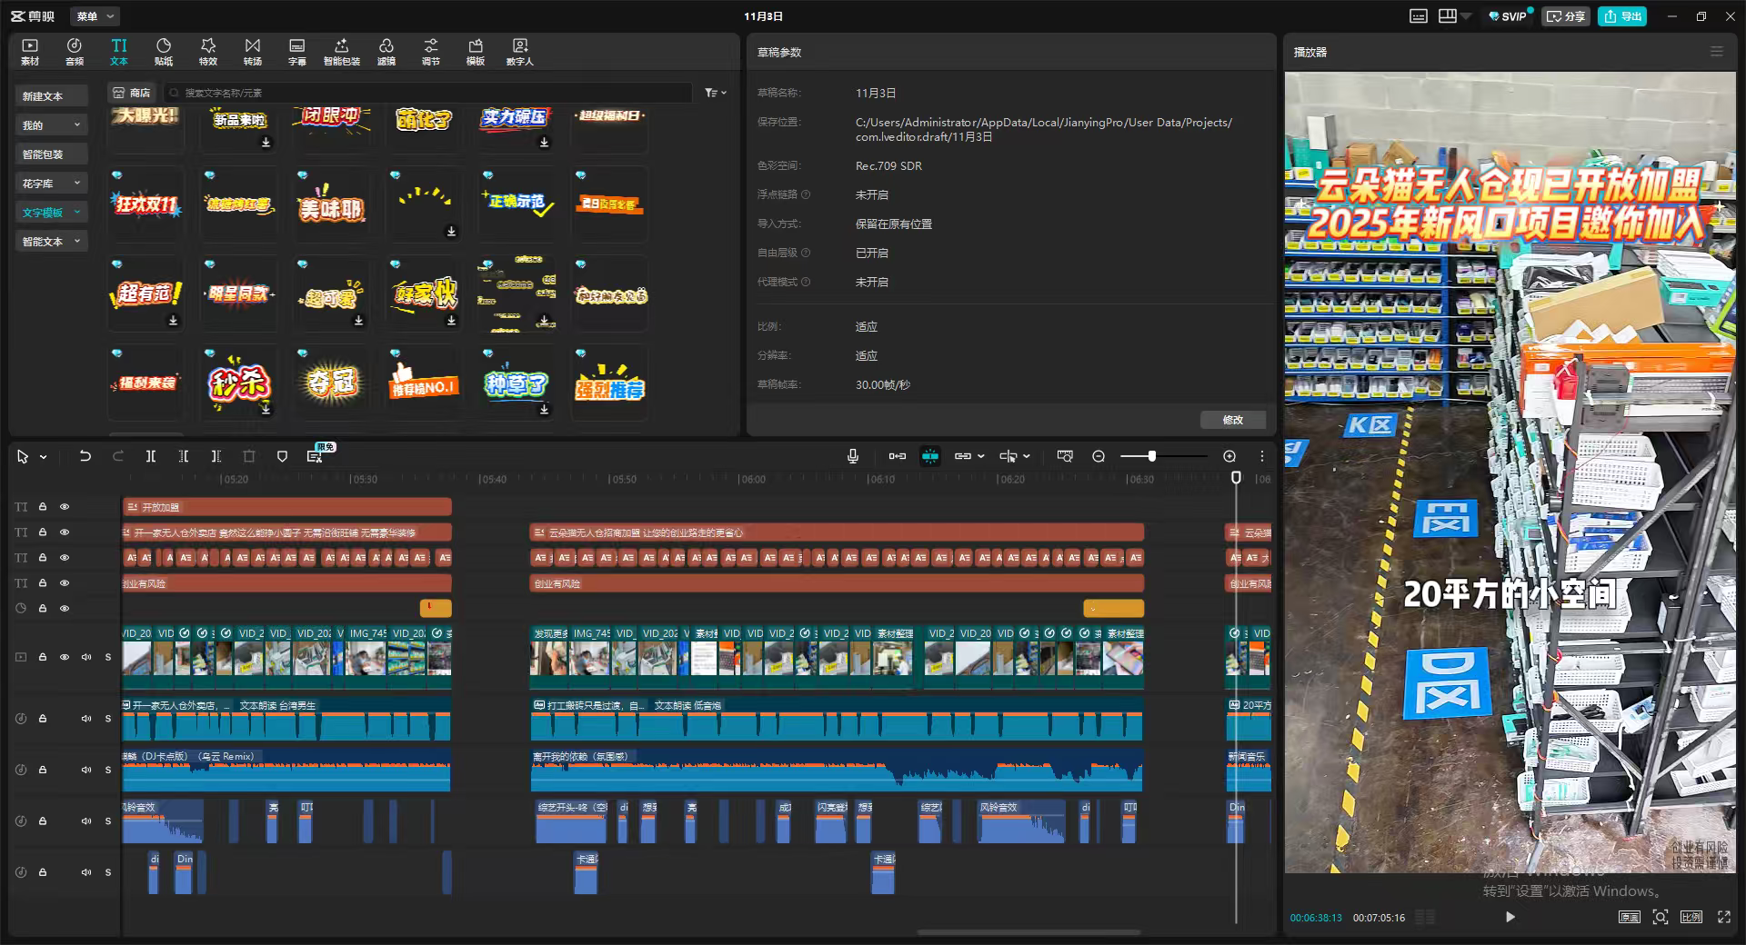Click the player zoom-focus magnifier icon

click(x=1661, y=917)
